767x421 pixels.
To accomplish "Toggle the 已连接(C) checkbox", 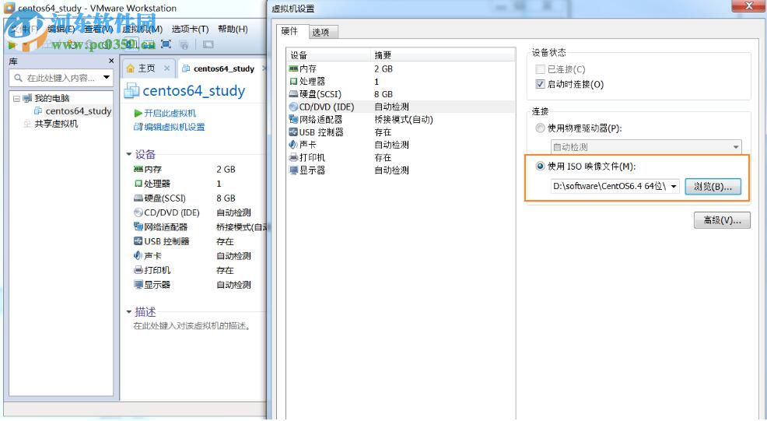I will click(x=540, y=69).
